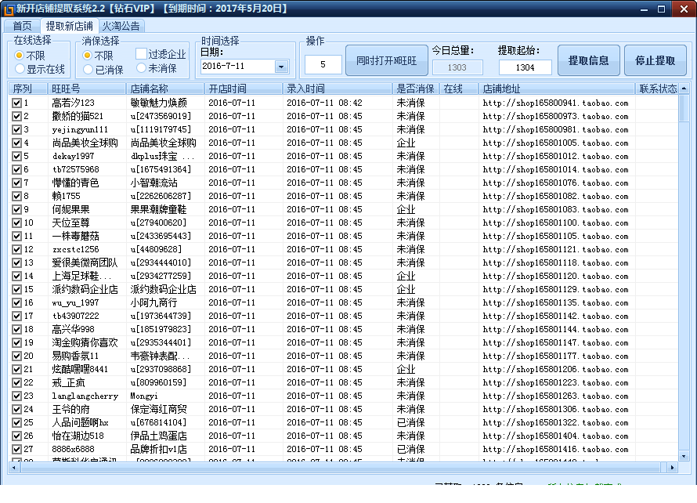Select shop name 保定海红商贸
Image resolution: width=697 pixels, height=503 pixels.
[x=159, y=409]
